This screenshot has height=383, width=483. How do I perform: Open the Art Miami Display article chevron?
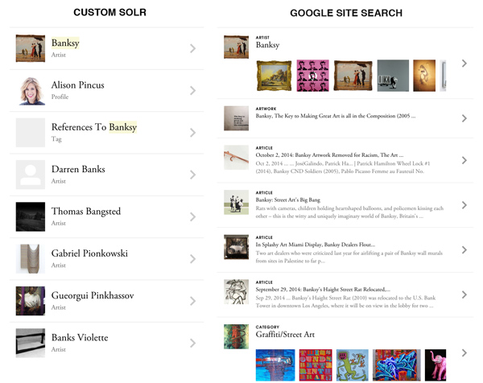464,249
